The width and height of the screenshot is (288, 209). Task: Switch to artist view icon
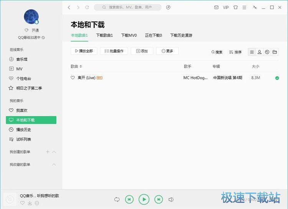(260, 52)
